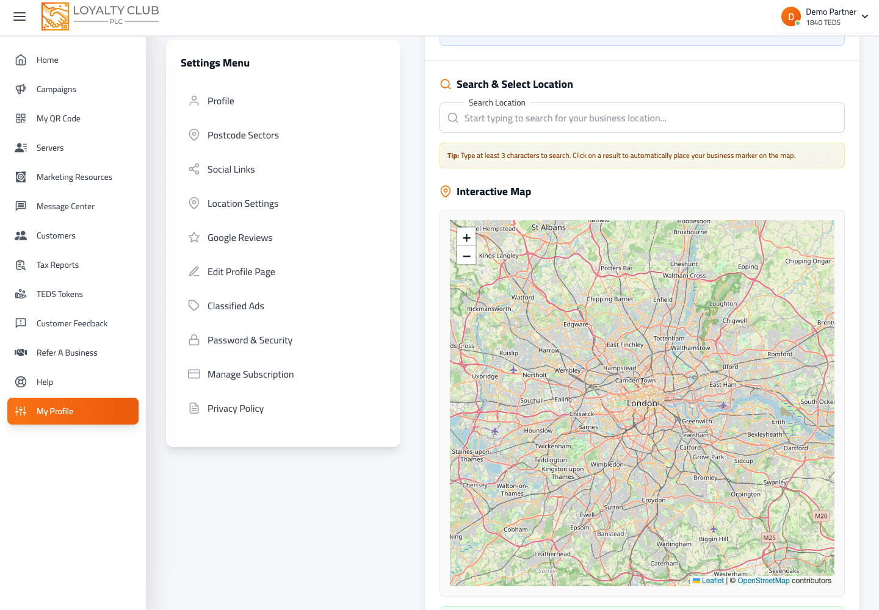The image size is (879, 610).
Task: Open the OpenStreetMap attribution link
Action: pos(764,581)
